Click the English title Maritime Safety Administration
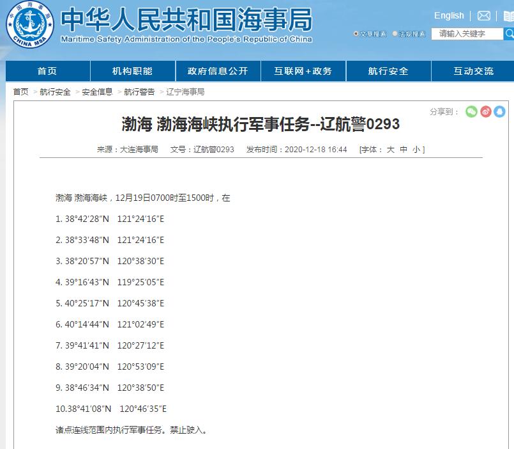The image size is (514, 449). (x=186, y=39)
